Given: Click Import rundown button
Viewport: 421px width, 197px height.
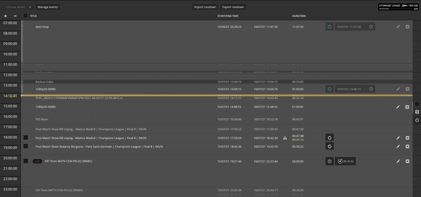Looking at the screenshot, I should click(x=205, y=7).
